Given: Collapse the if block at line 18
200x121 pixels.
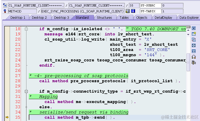Looking at the screenshot, I should pos(26,29).
